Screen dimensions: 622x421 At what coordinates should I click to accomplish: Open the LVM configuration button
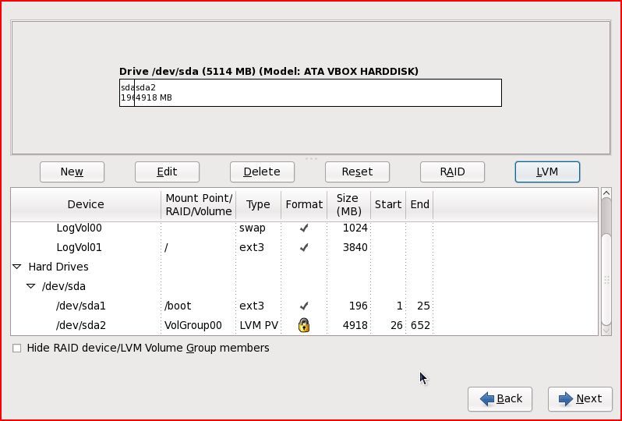[547, 172]
